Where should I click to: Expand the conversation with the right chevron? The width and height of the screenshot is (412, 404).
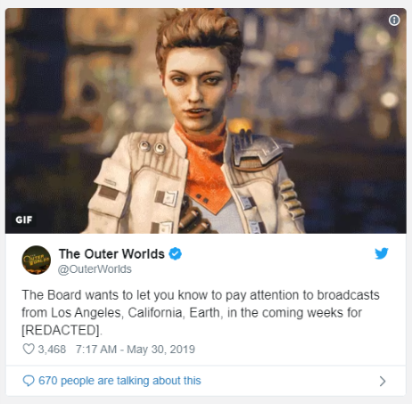coord(383,381)
